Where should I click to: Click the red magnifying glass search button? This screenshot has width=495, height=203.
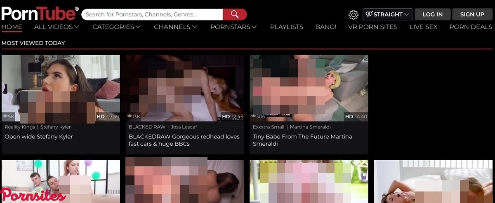pyautogui.click(x=235, y=14)
